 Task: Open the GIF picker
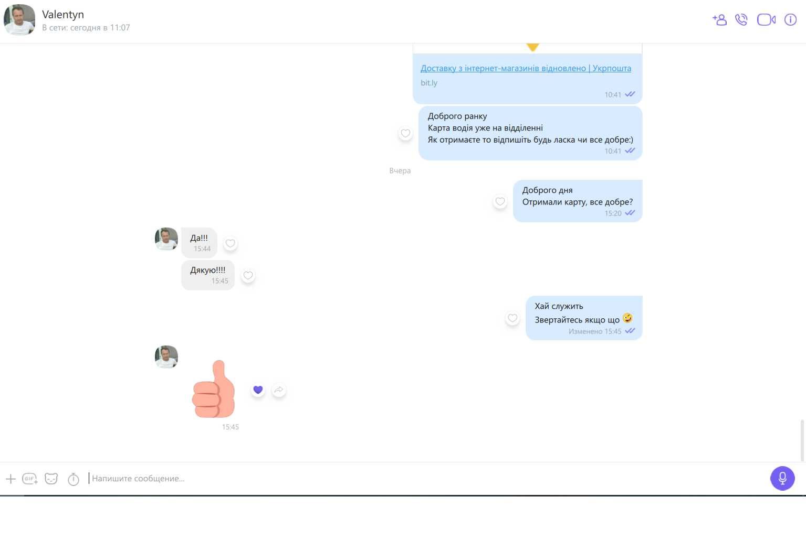pyautogui.click(x=30, y=479)
